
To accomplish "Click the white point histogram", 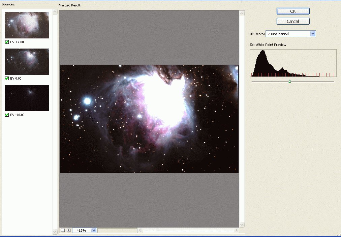I will click(293, 63).
